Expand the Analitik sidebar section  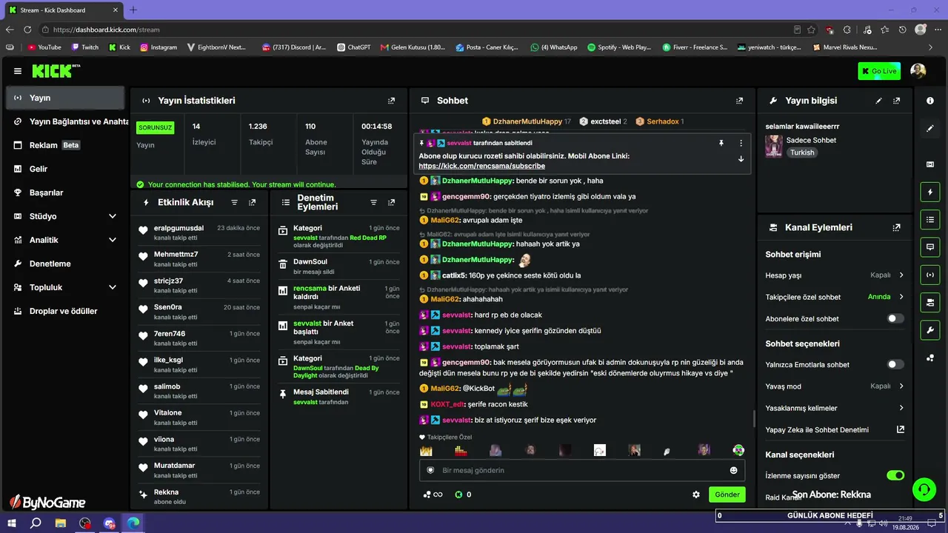click(x=113, y=240)
